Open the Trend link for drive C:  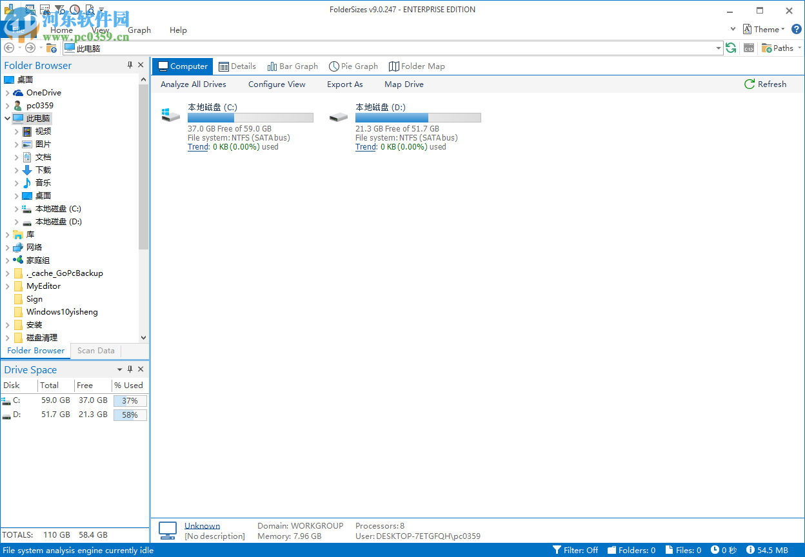tap(197, 146)
